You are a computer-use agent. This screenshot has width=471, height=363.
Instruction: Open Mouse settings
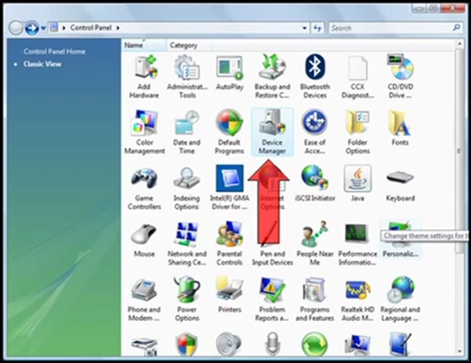pos(144,240)
